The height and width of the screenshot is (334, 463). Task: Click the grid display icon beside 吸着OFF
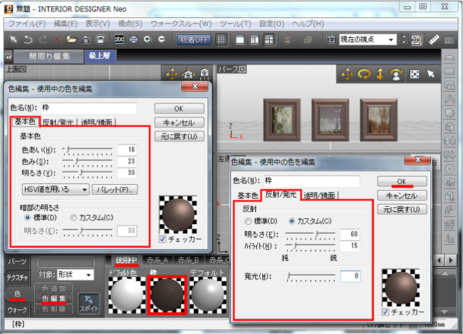coord(222,39)
